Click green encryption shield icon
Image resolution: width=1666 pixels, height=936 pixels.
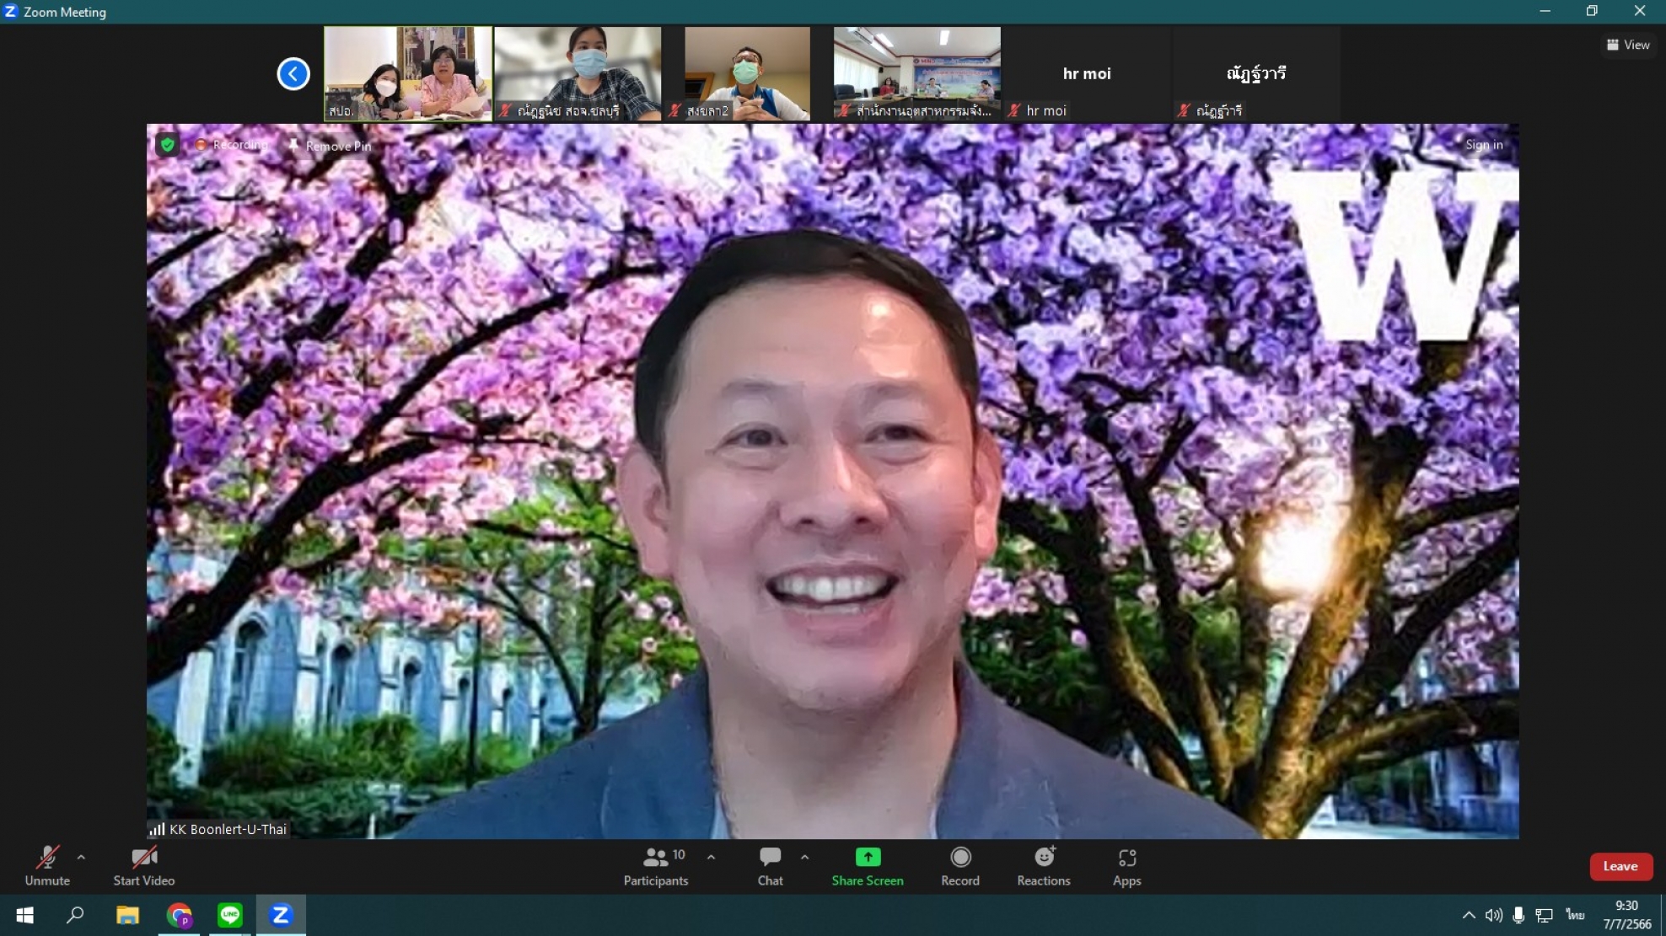pos(168,145)
